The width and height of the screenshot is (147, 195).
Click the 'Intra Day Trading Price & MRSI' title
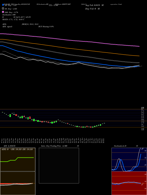pos(60,146)
